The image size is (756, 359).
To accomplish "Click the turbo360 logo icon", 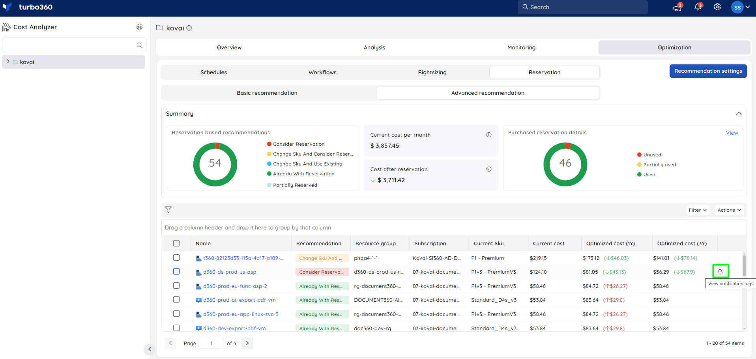I will pos(7,7).
